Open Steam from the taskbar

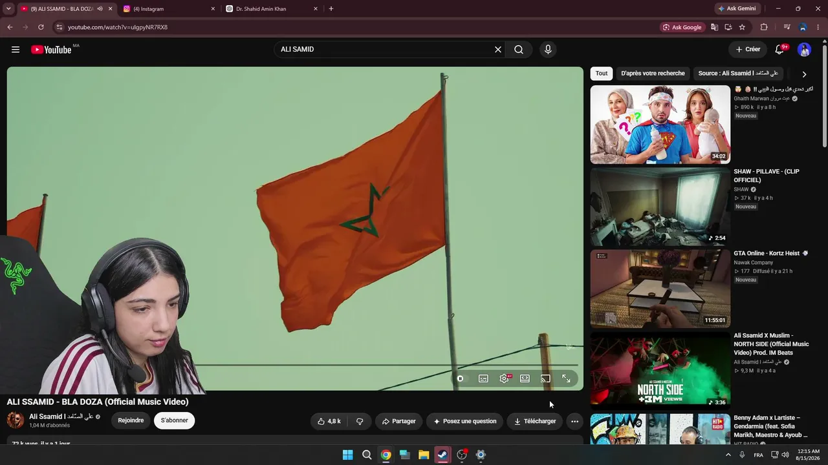442,455
